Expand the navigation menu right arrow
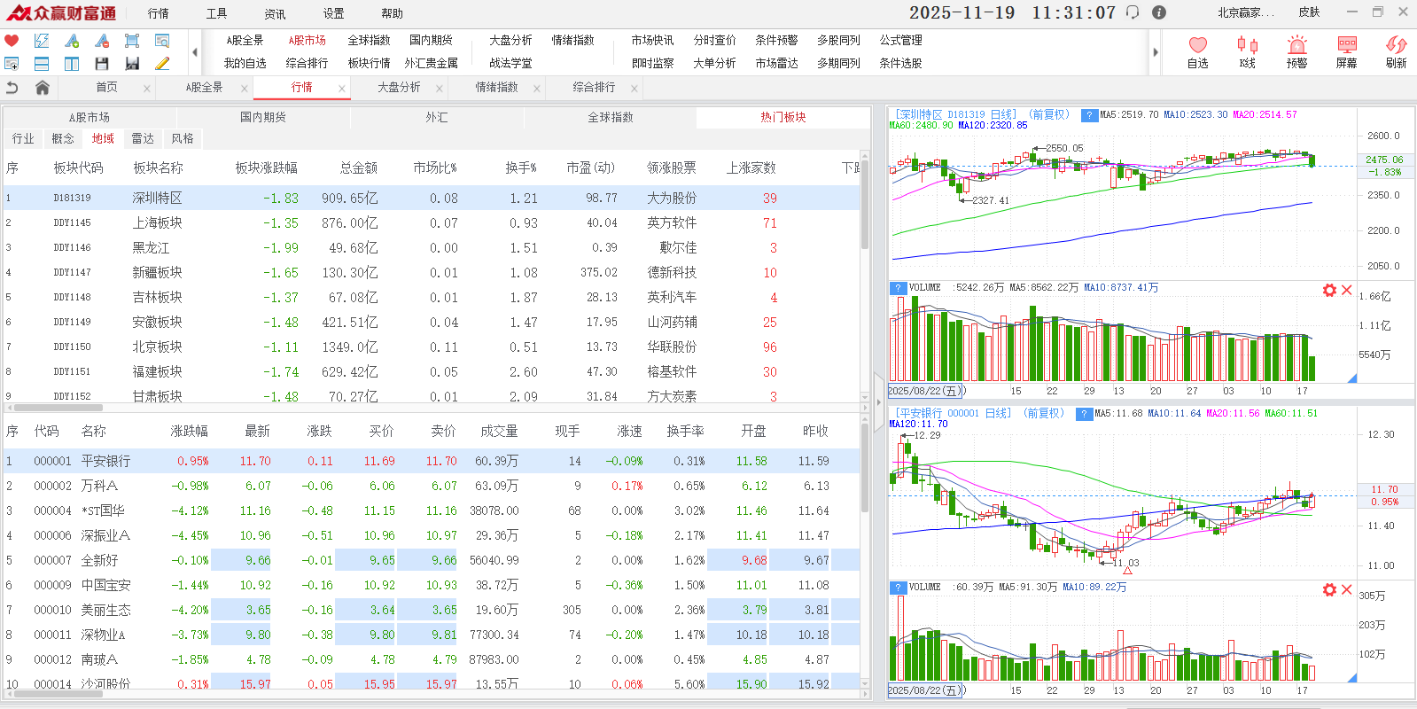Viewport: 1417px width, 709px height. pos(1156,52)
